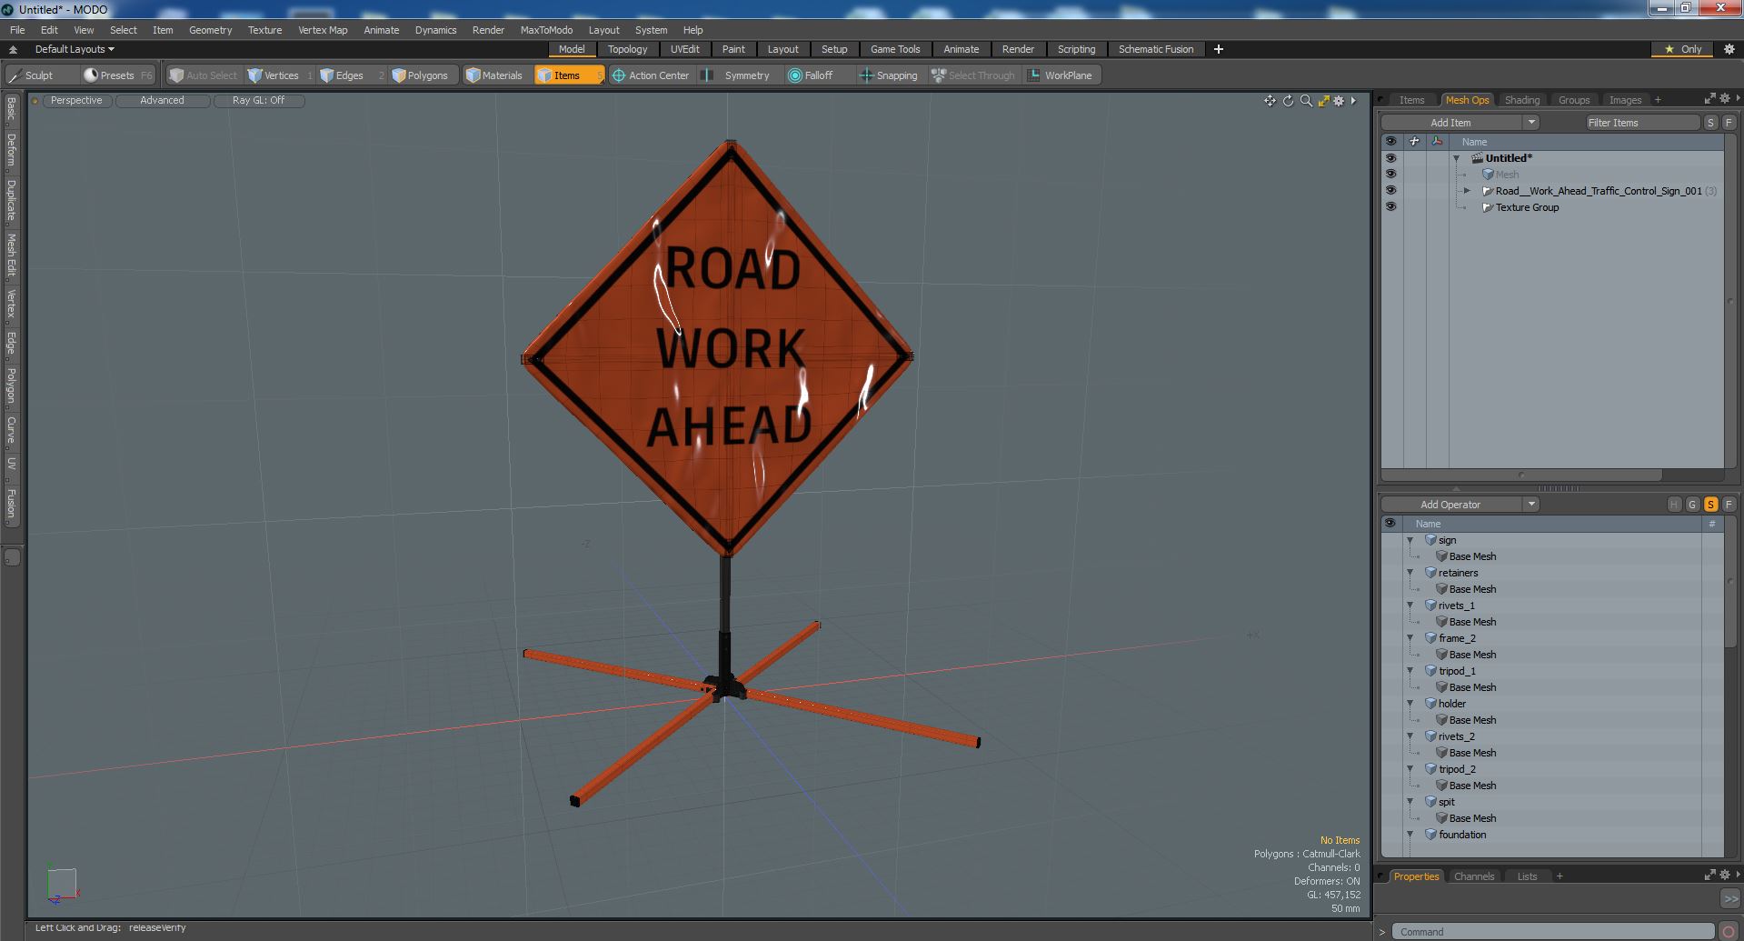Collapse the retainers operator group
The image size is (1744, 941).
click(1410, 573)
